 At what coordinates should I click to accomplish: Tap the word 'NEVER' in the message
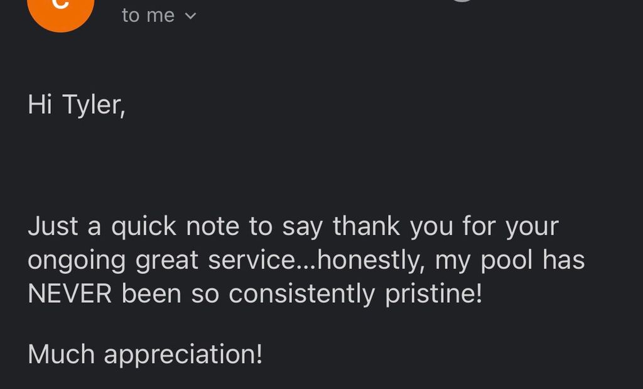[70, 294]
